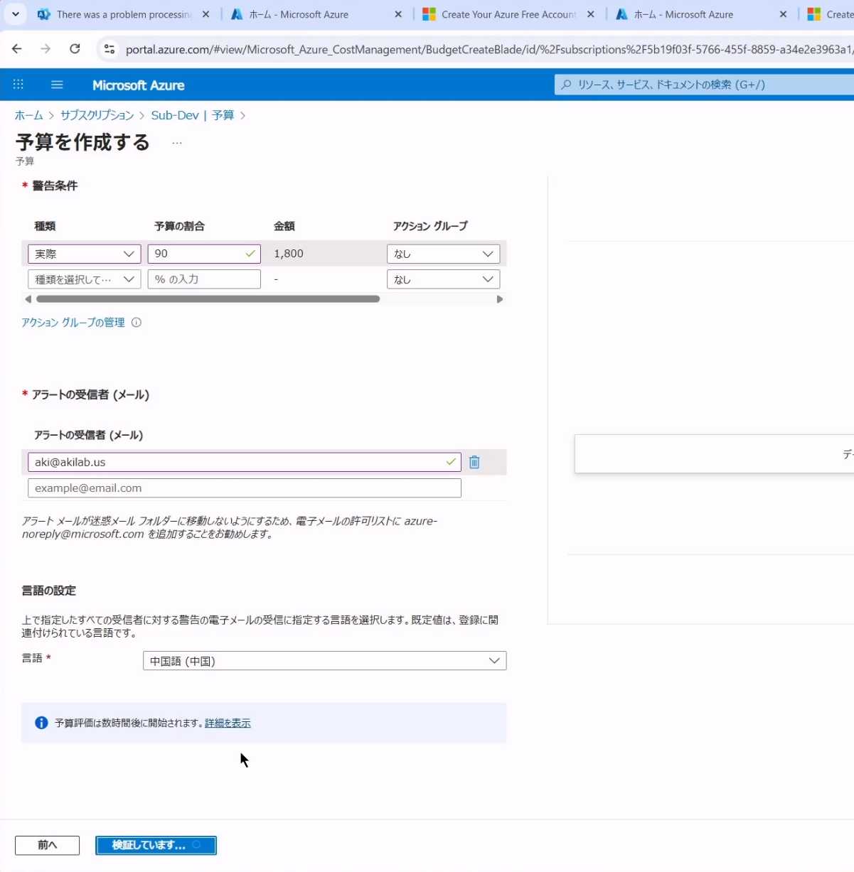The width and height of the screenshot is (854, 872).
Task: Expand the 中国語 (中国) language dropdown
Action: pyautogui.click(x=324, y=661)
